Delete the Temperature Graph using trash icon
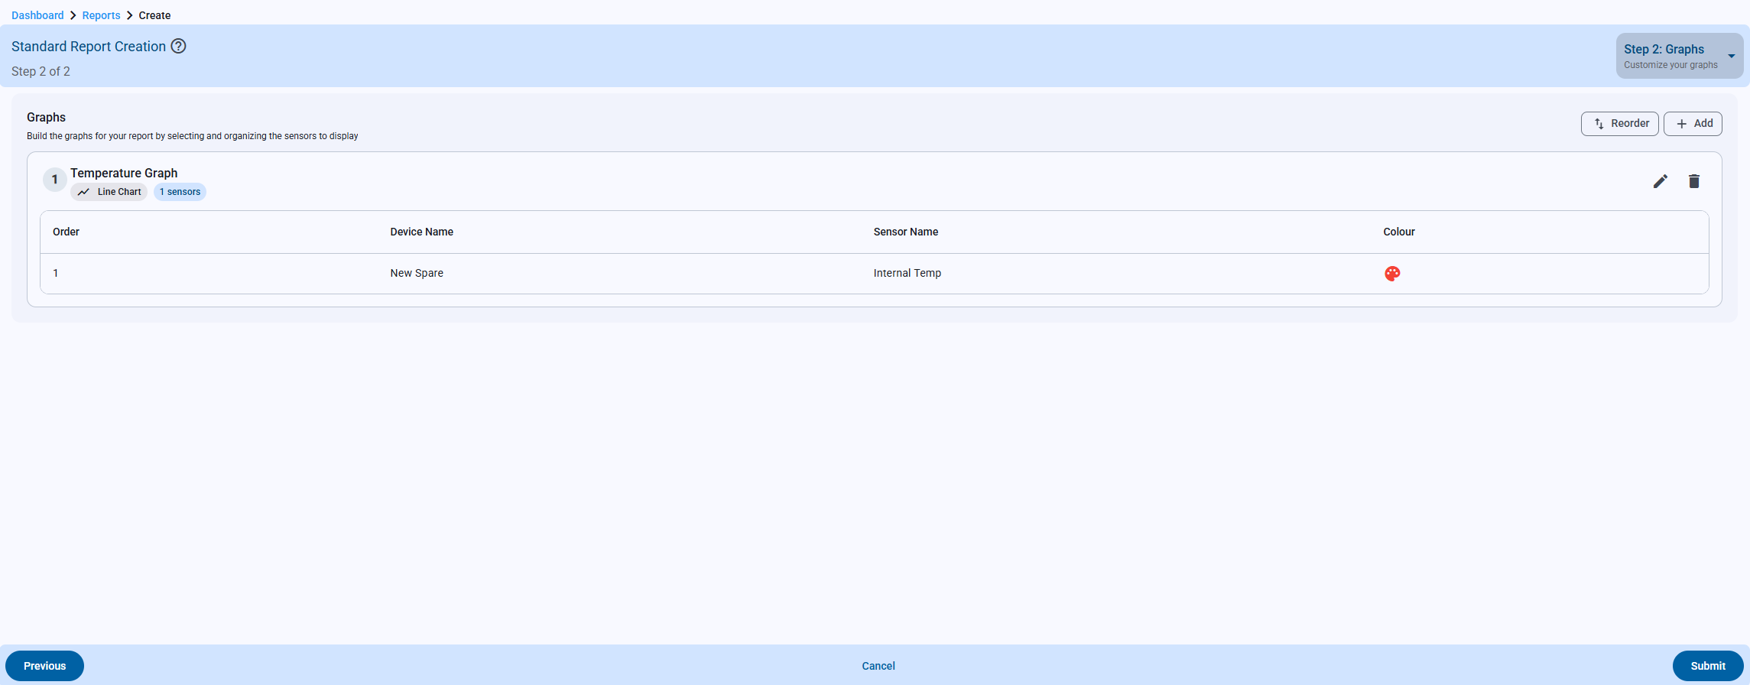This screenshot has width=1750, height=685. pos(1693,181)
